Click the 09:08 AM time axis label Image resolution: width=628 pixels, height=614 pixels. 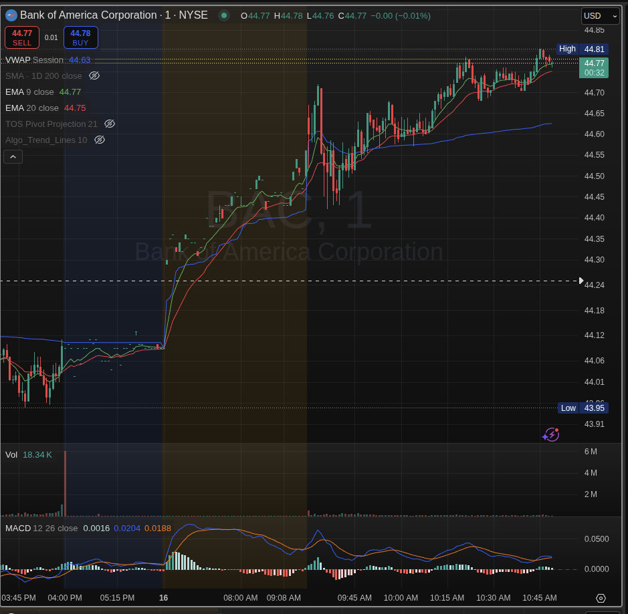(x=284, y=597)
